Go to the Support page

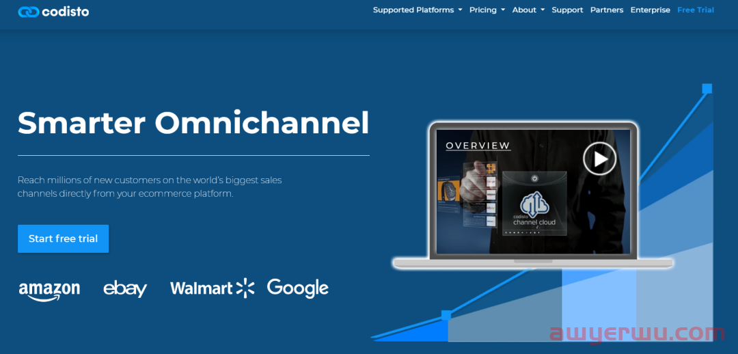(567, 10)
